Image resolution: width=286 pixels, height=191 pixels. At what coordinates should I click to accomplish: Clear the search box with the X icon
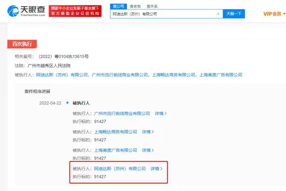pyautogui.click(x=218, y=14)
